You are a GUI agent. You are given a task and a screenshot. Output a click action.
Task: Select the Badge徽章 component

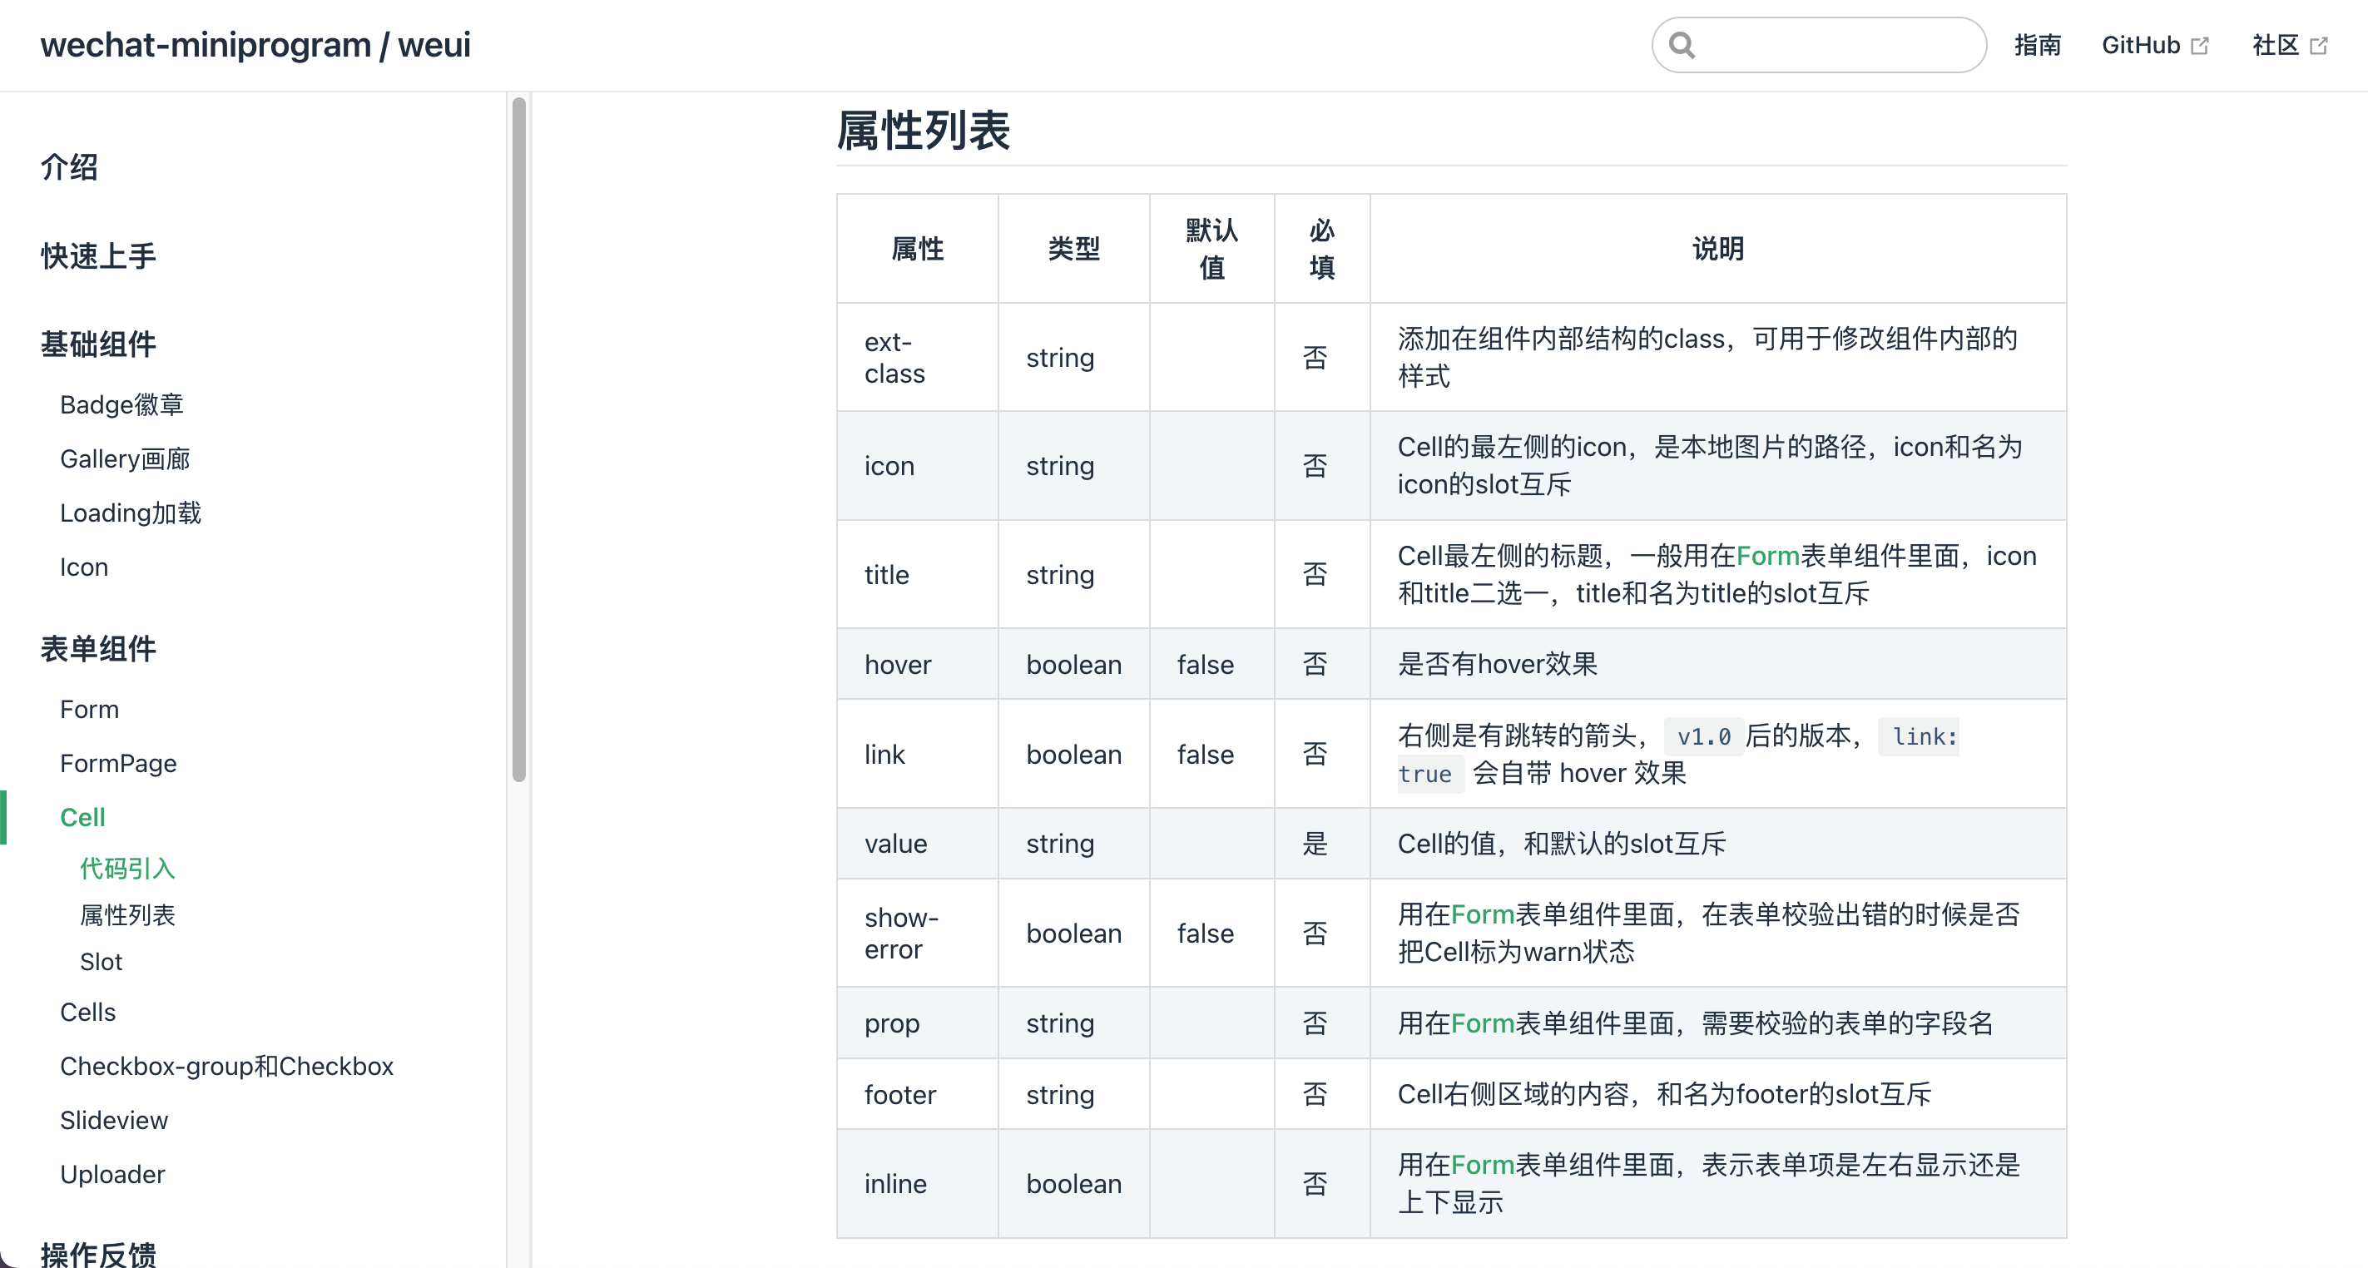tap(121, 404)
